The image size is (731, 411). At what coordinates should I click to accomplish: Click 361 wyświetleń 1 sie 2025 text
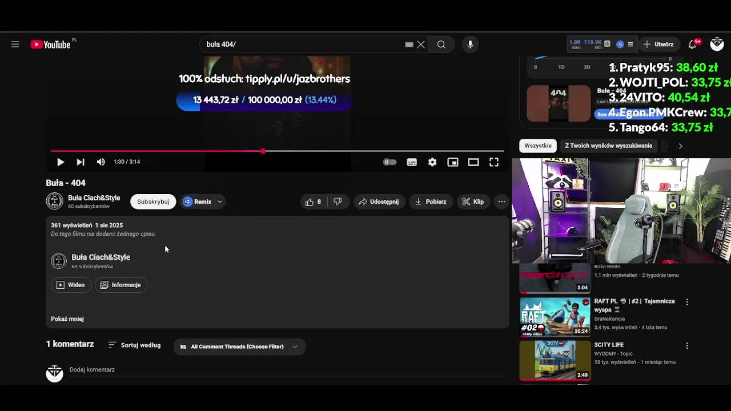point(87,225)
